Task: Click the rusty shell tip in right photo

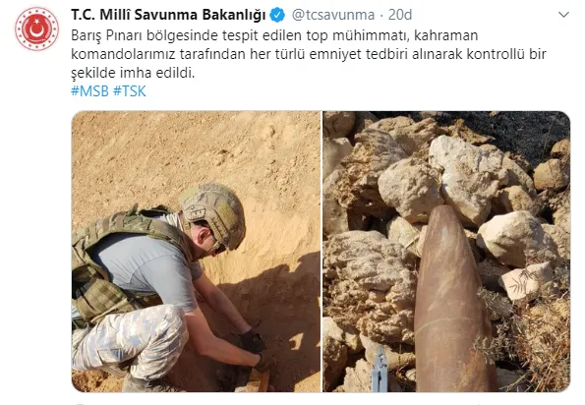Action: coord(444,220)
